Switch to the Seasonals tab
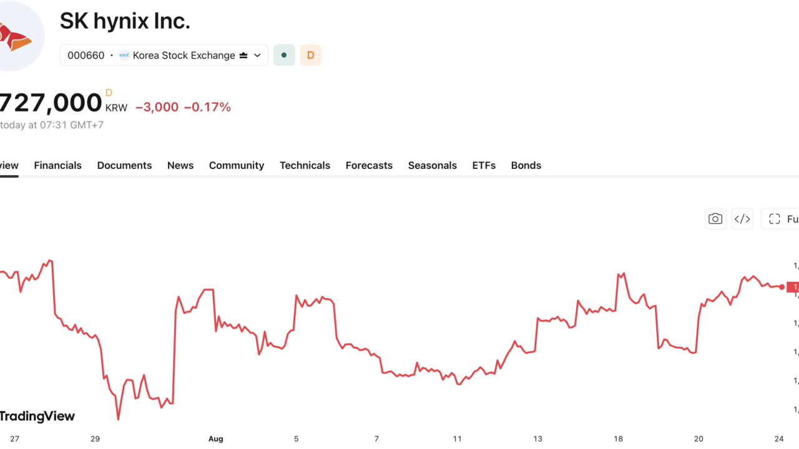 pos(433,165)
